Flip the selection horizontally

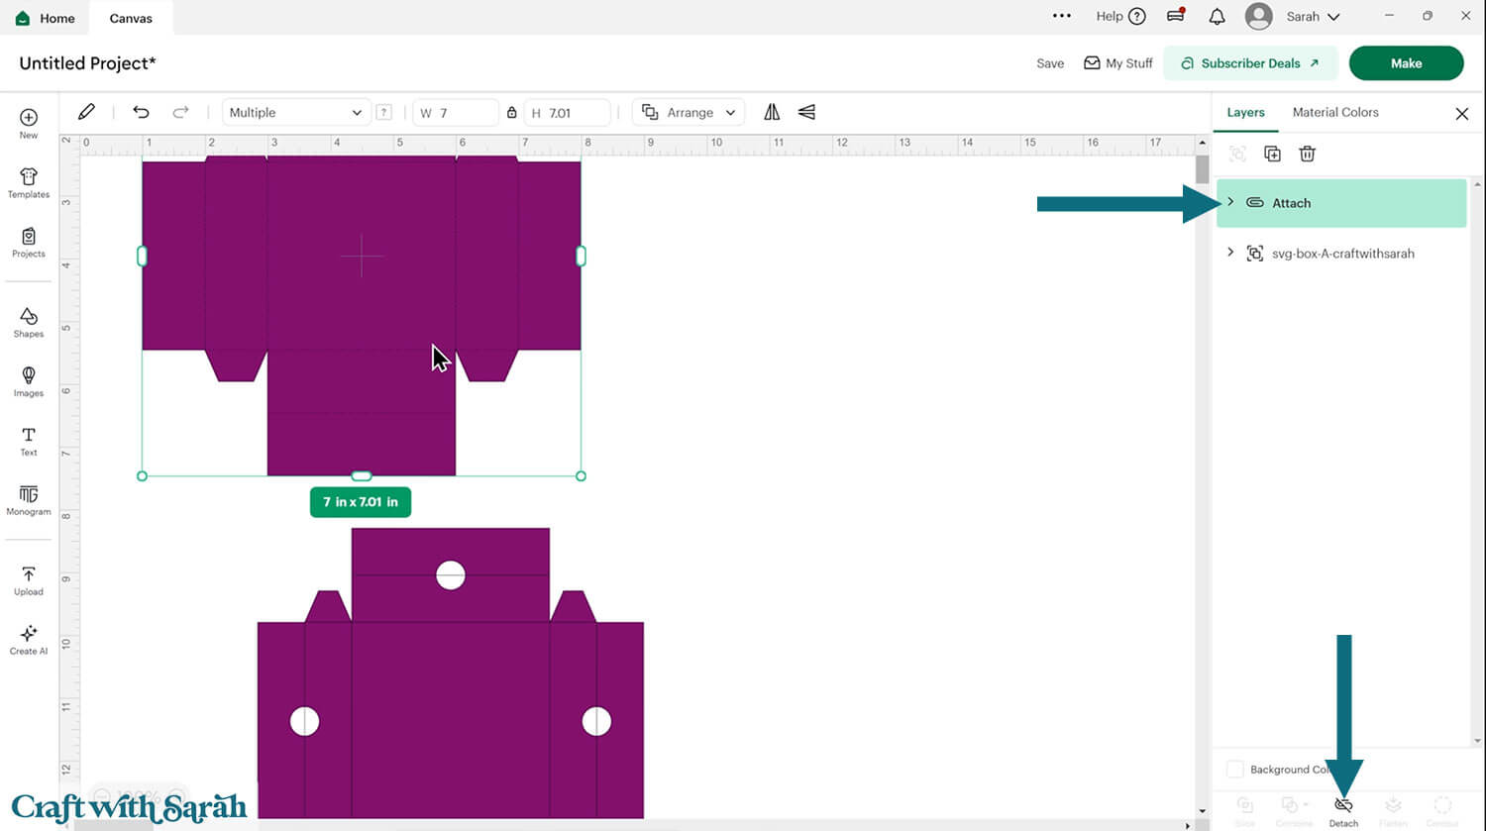(x=772, y=113)
